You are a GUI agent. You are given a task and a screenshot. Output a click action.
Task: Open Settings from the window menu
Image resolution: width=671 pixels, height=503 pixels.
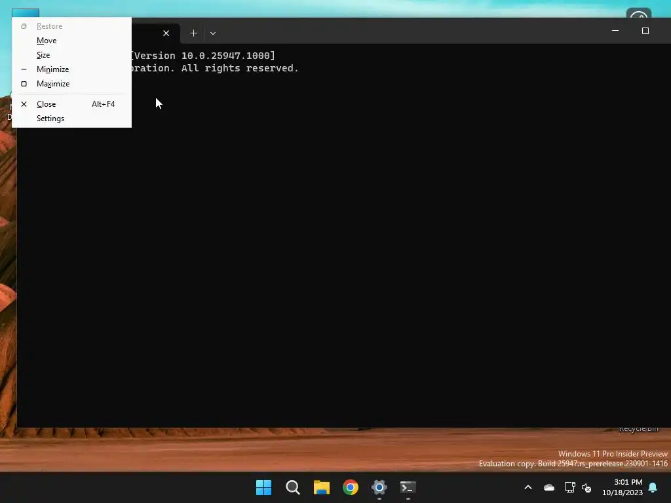pos(71,119)
